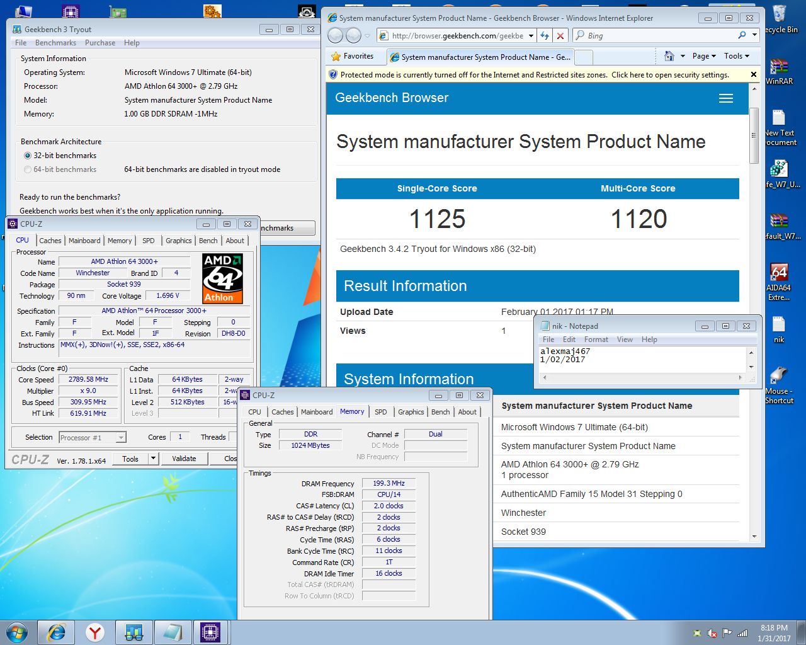Viewport: 806px width, 645px height.
Task: Click the protected mode security settings message
Action: [535, 74]
